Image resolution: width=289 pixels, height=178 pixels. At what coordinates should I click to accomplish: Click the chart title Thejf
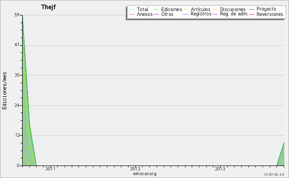click(48, 7)
